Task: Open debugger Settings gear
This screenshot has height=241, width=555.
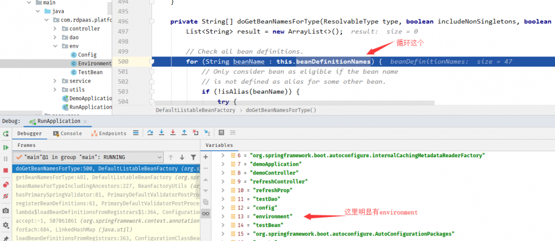Action: [x=6, y=225]
